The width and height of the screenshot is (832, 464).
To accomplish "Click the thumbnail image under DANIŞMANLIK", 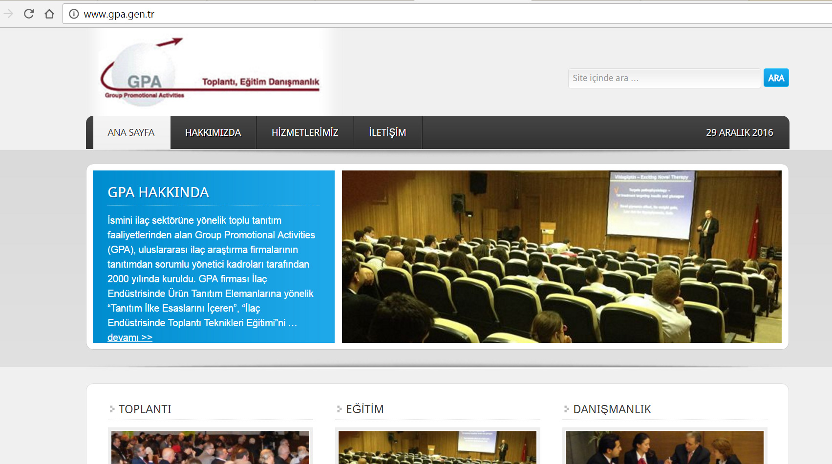I will (x=664, y=447).
